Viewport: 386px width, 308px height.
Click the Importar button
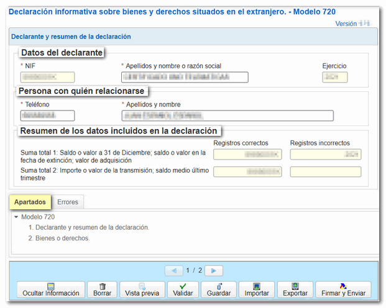[x=256, y=289]
